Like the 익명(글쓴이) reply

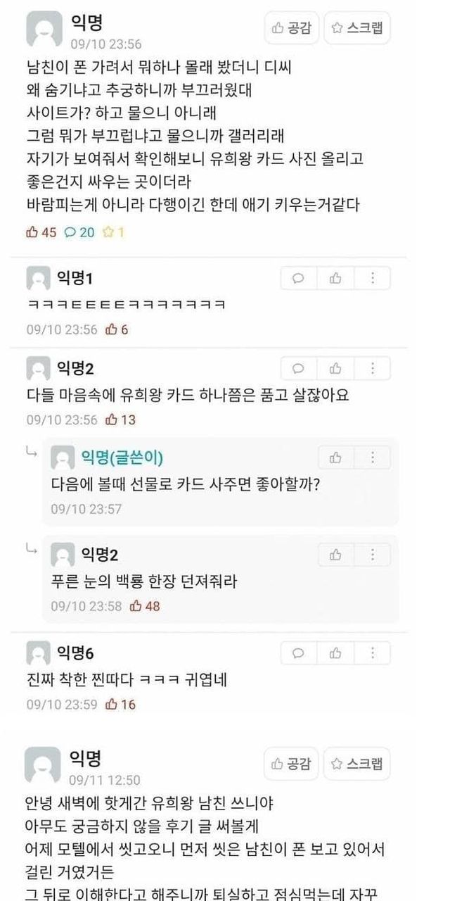(335, 458)
